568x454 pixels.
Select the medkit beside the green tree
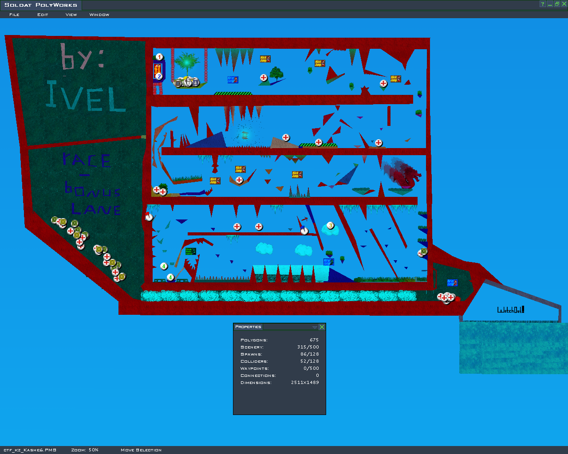[x=264, y=78]
